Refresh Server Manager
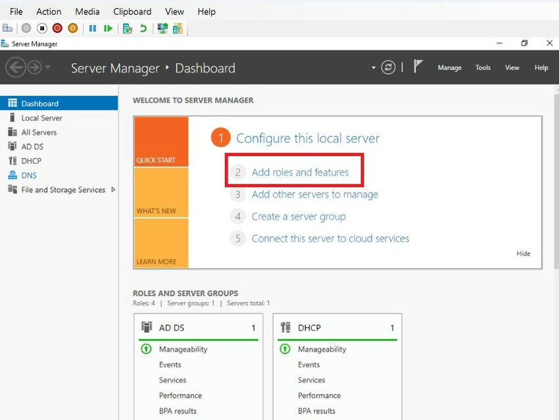This screenshot has width=559, height=420. pyautogui.click(x=387, y=68)
